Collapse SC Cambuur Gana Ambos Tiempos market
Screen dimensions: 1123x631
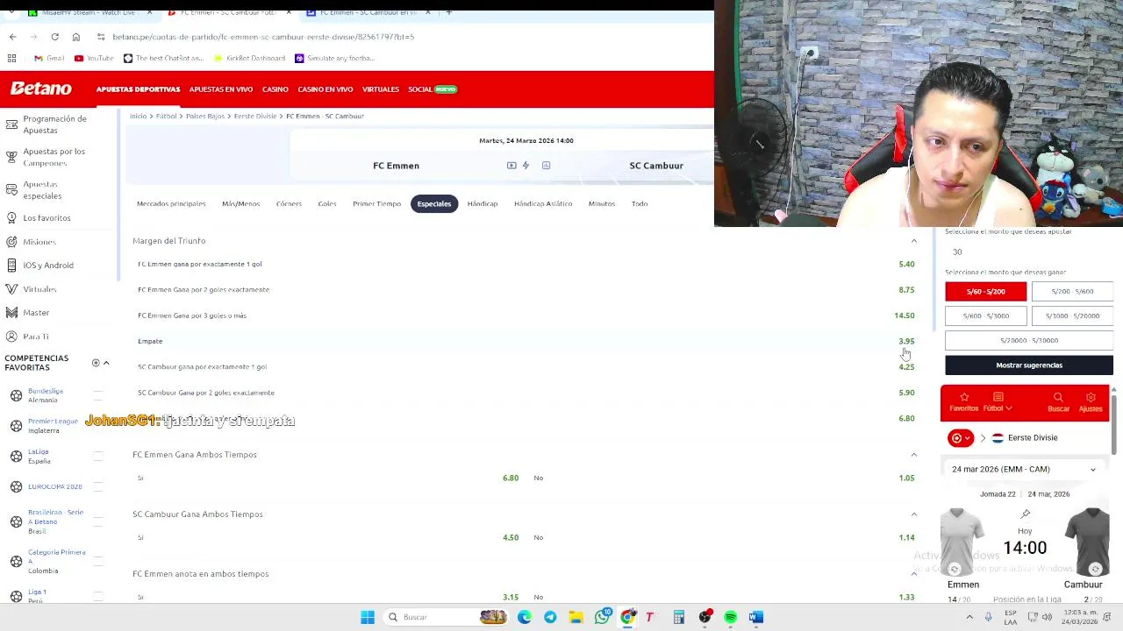pos(913,514)
